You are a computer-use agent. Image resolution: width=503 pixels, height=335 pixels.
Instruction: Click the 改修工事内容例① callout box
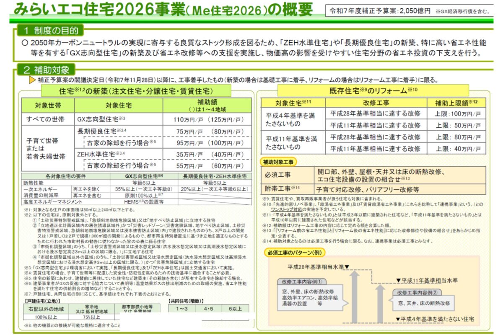click(309, 294)
